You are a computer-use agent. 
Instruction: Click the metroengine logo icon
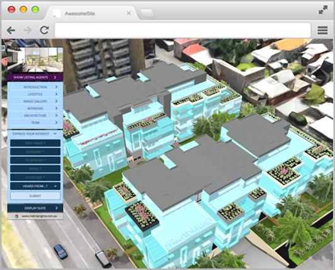click(x=16, y=216)
